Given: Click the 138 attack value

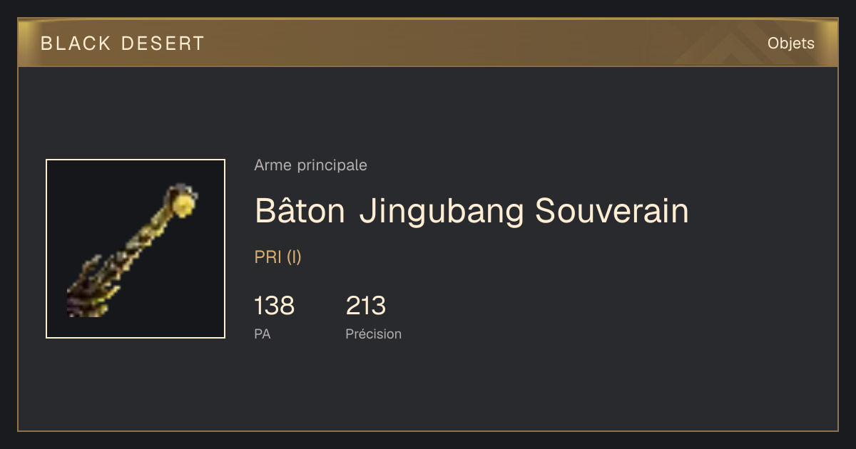Looking at the screenshot, I should [x=274, y=306].
